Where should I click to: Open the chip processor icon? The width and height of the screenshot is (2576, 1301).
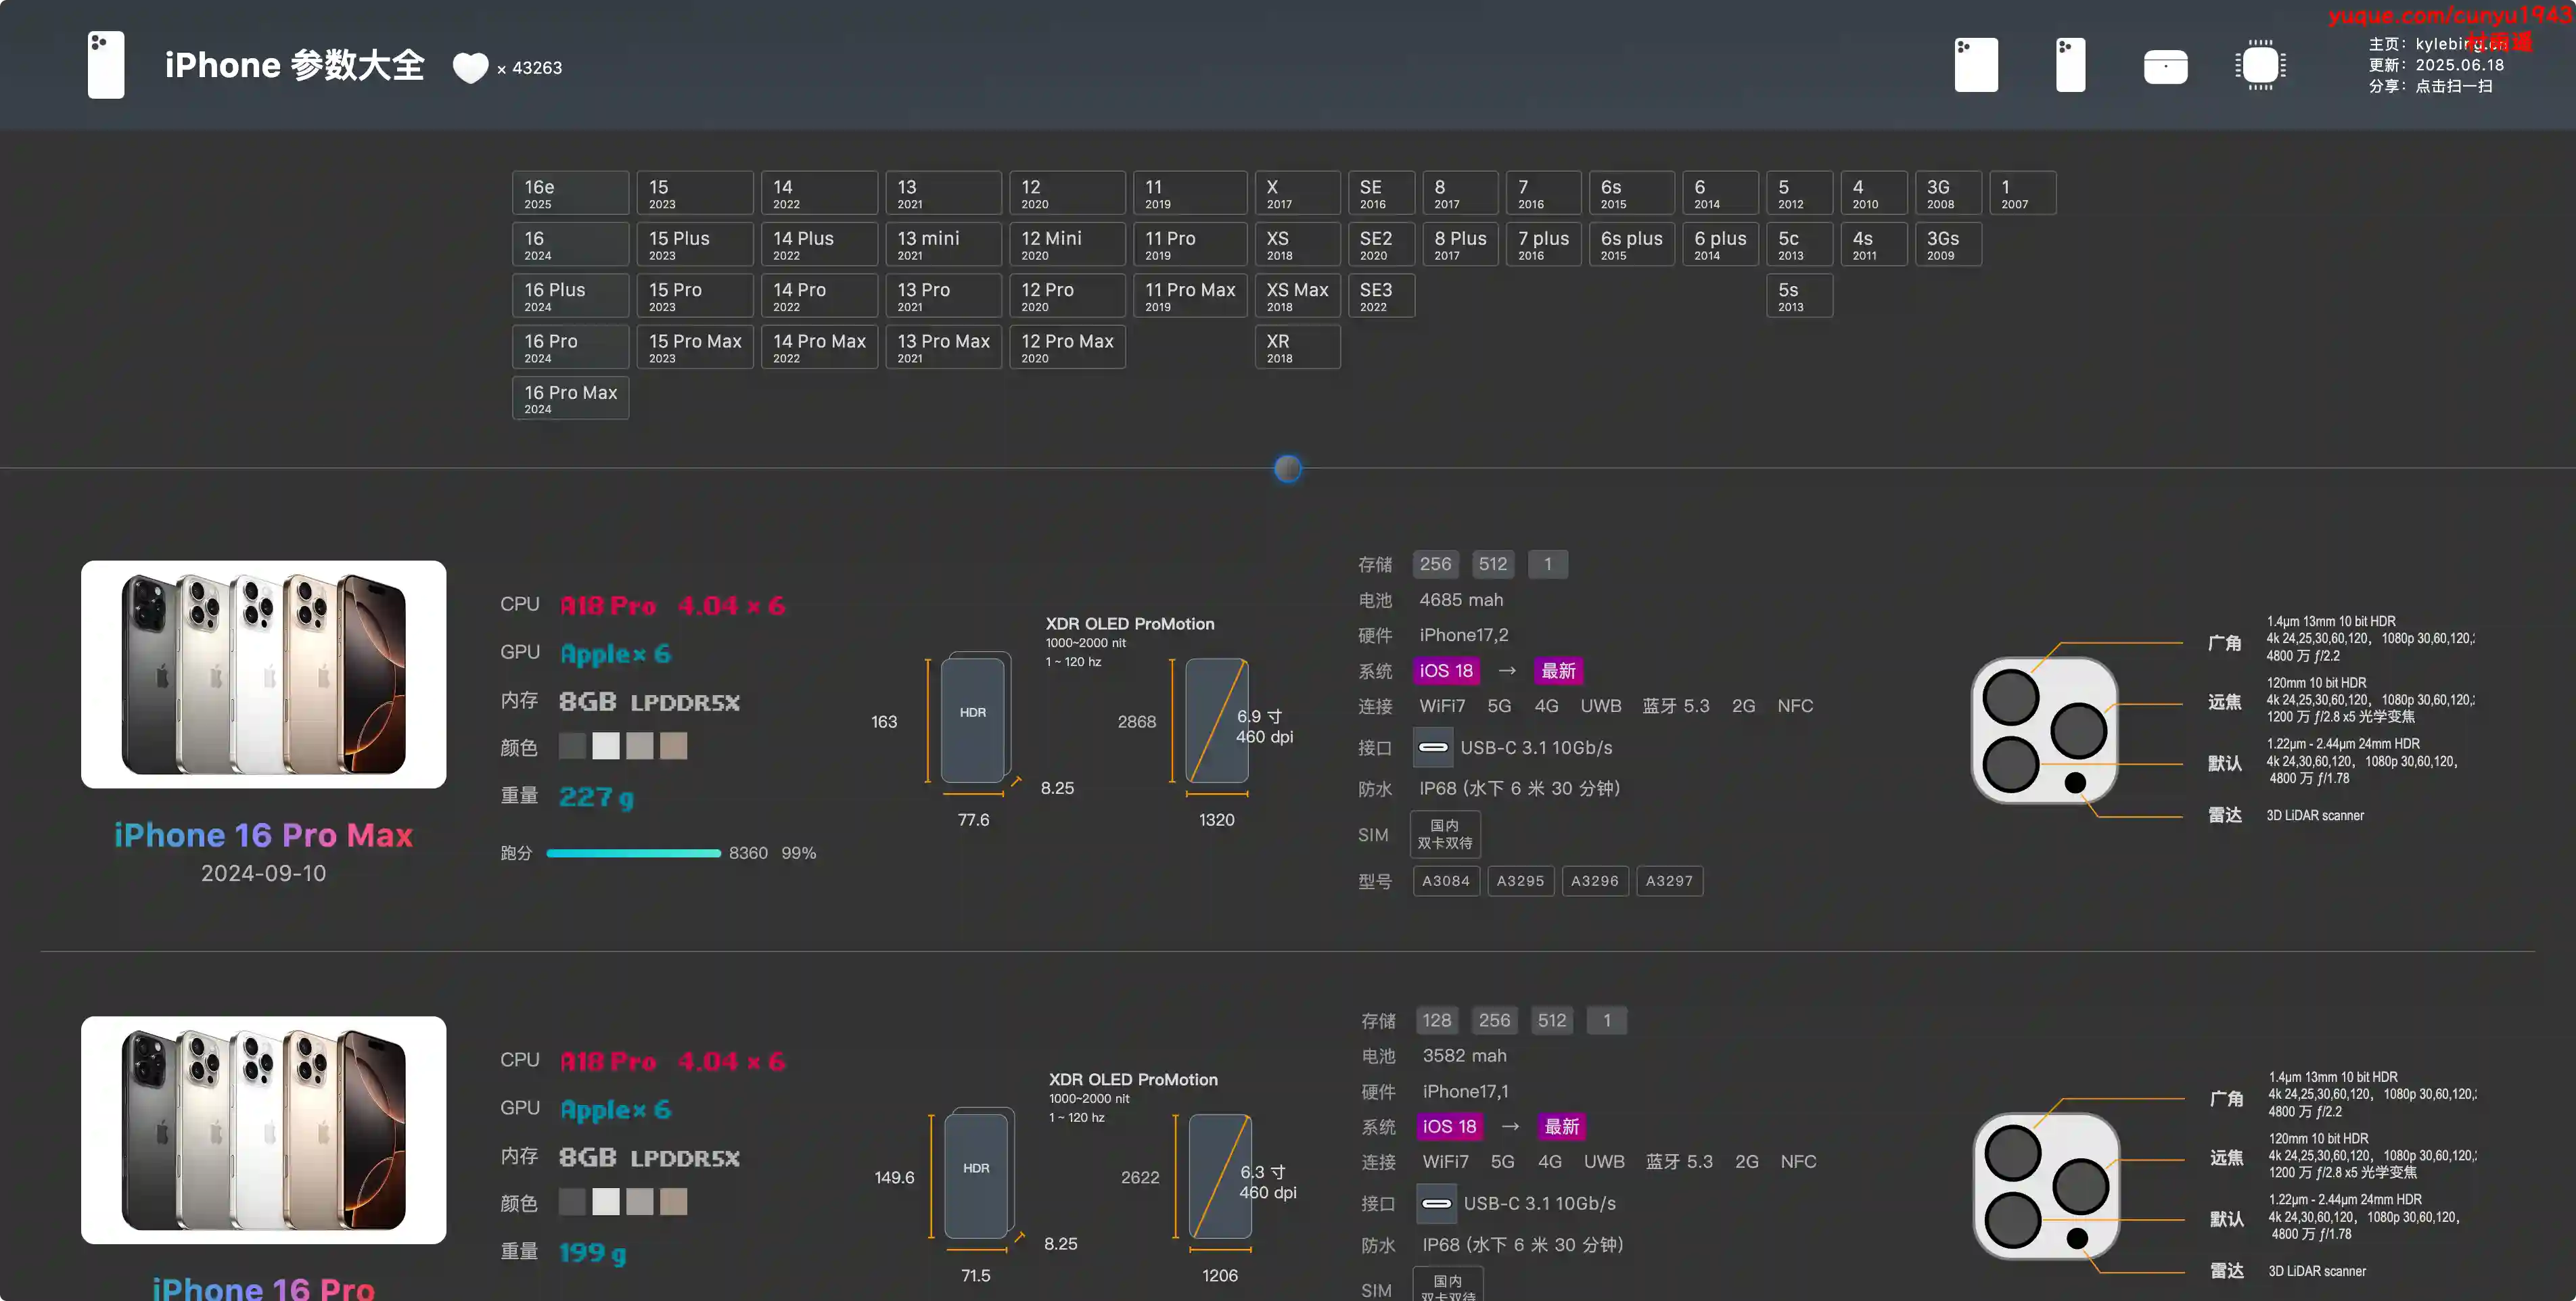pyautogui.click(x=2260, y=65)
